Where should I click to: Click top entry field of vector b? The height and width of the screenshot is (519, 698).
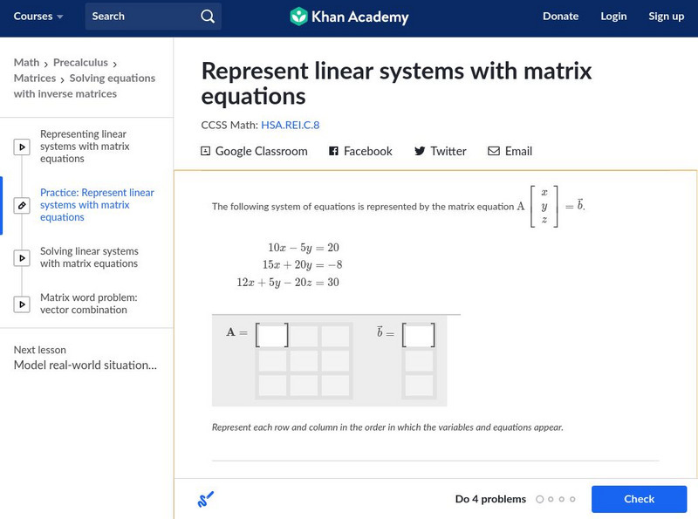(x=419, y=336)
